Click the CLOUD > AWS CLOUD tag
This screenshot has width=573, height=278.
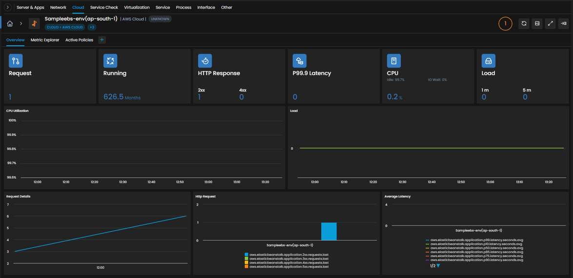point(65,27)
